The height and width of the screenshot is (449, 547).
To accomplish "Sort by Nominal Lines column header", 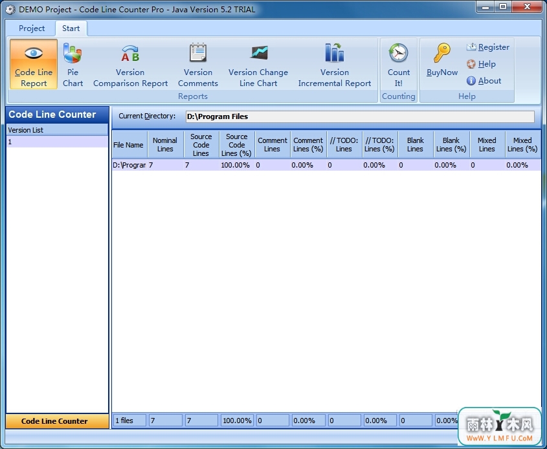I will [x=165, y=145].
